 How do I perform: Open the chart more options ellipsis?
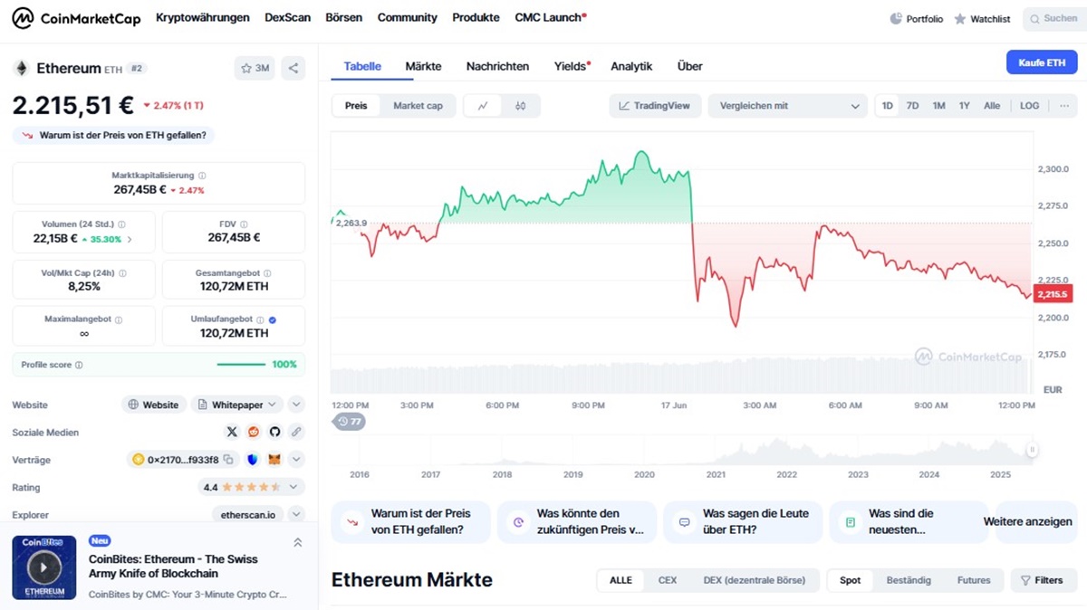pos(1063,106)
